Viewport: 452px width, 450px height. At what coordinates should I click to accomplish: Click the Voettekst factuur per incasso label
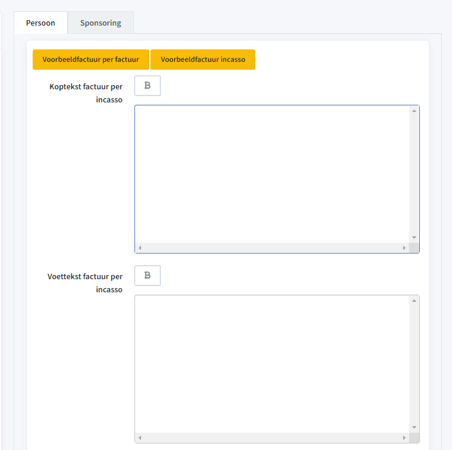[85, 283]
